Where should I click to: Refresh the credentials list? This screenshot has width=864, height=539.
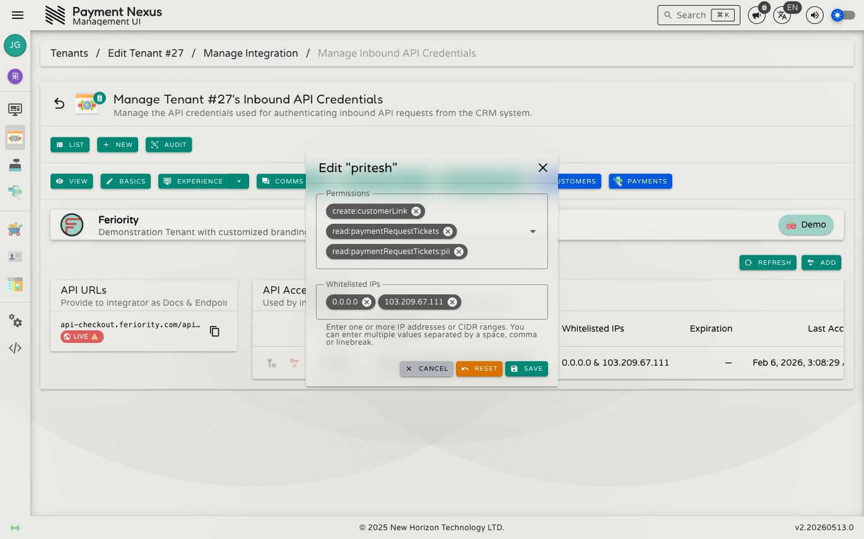[768, 263]
